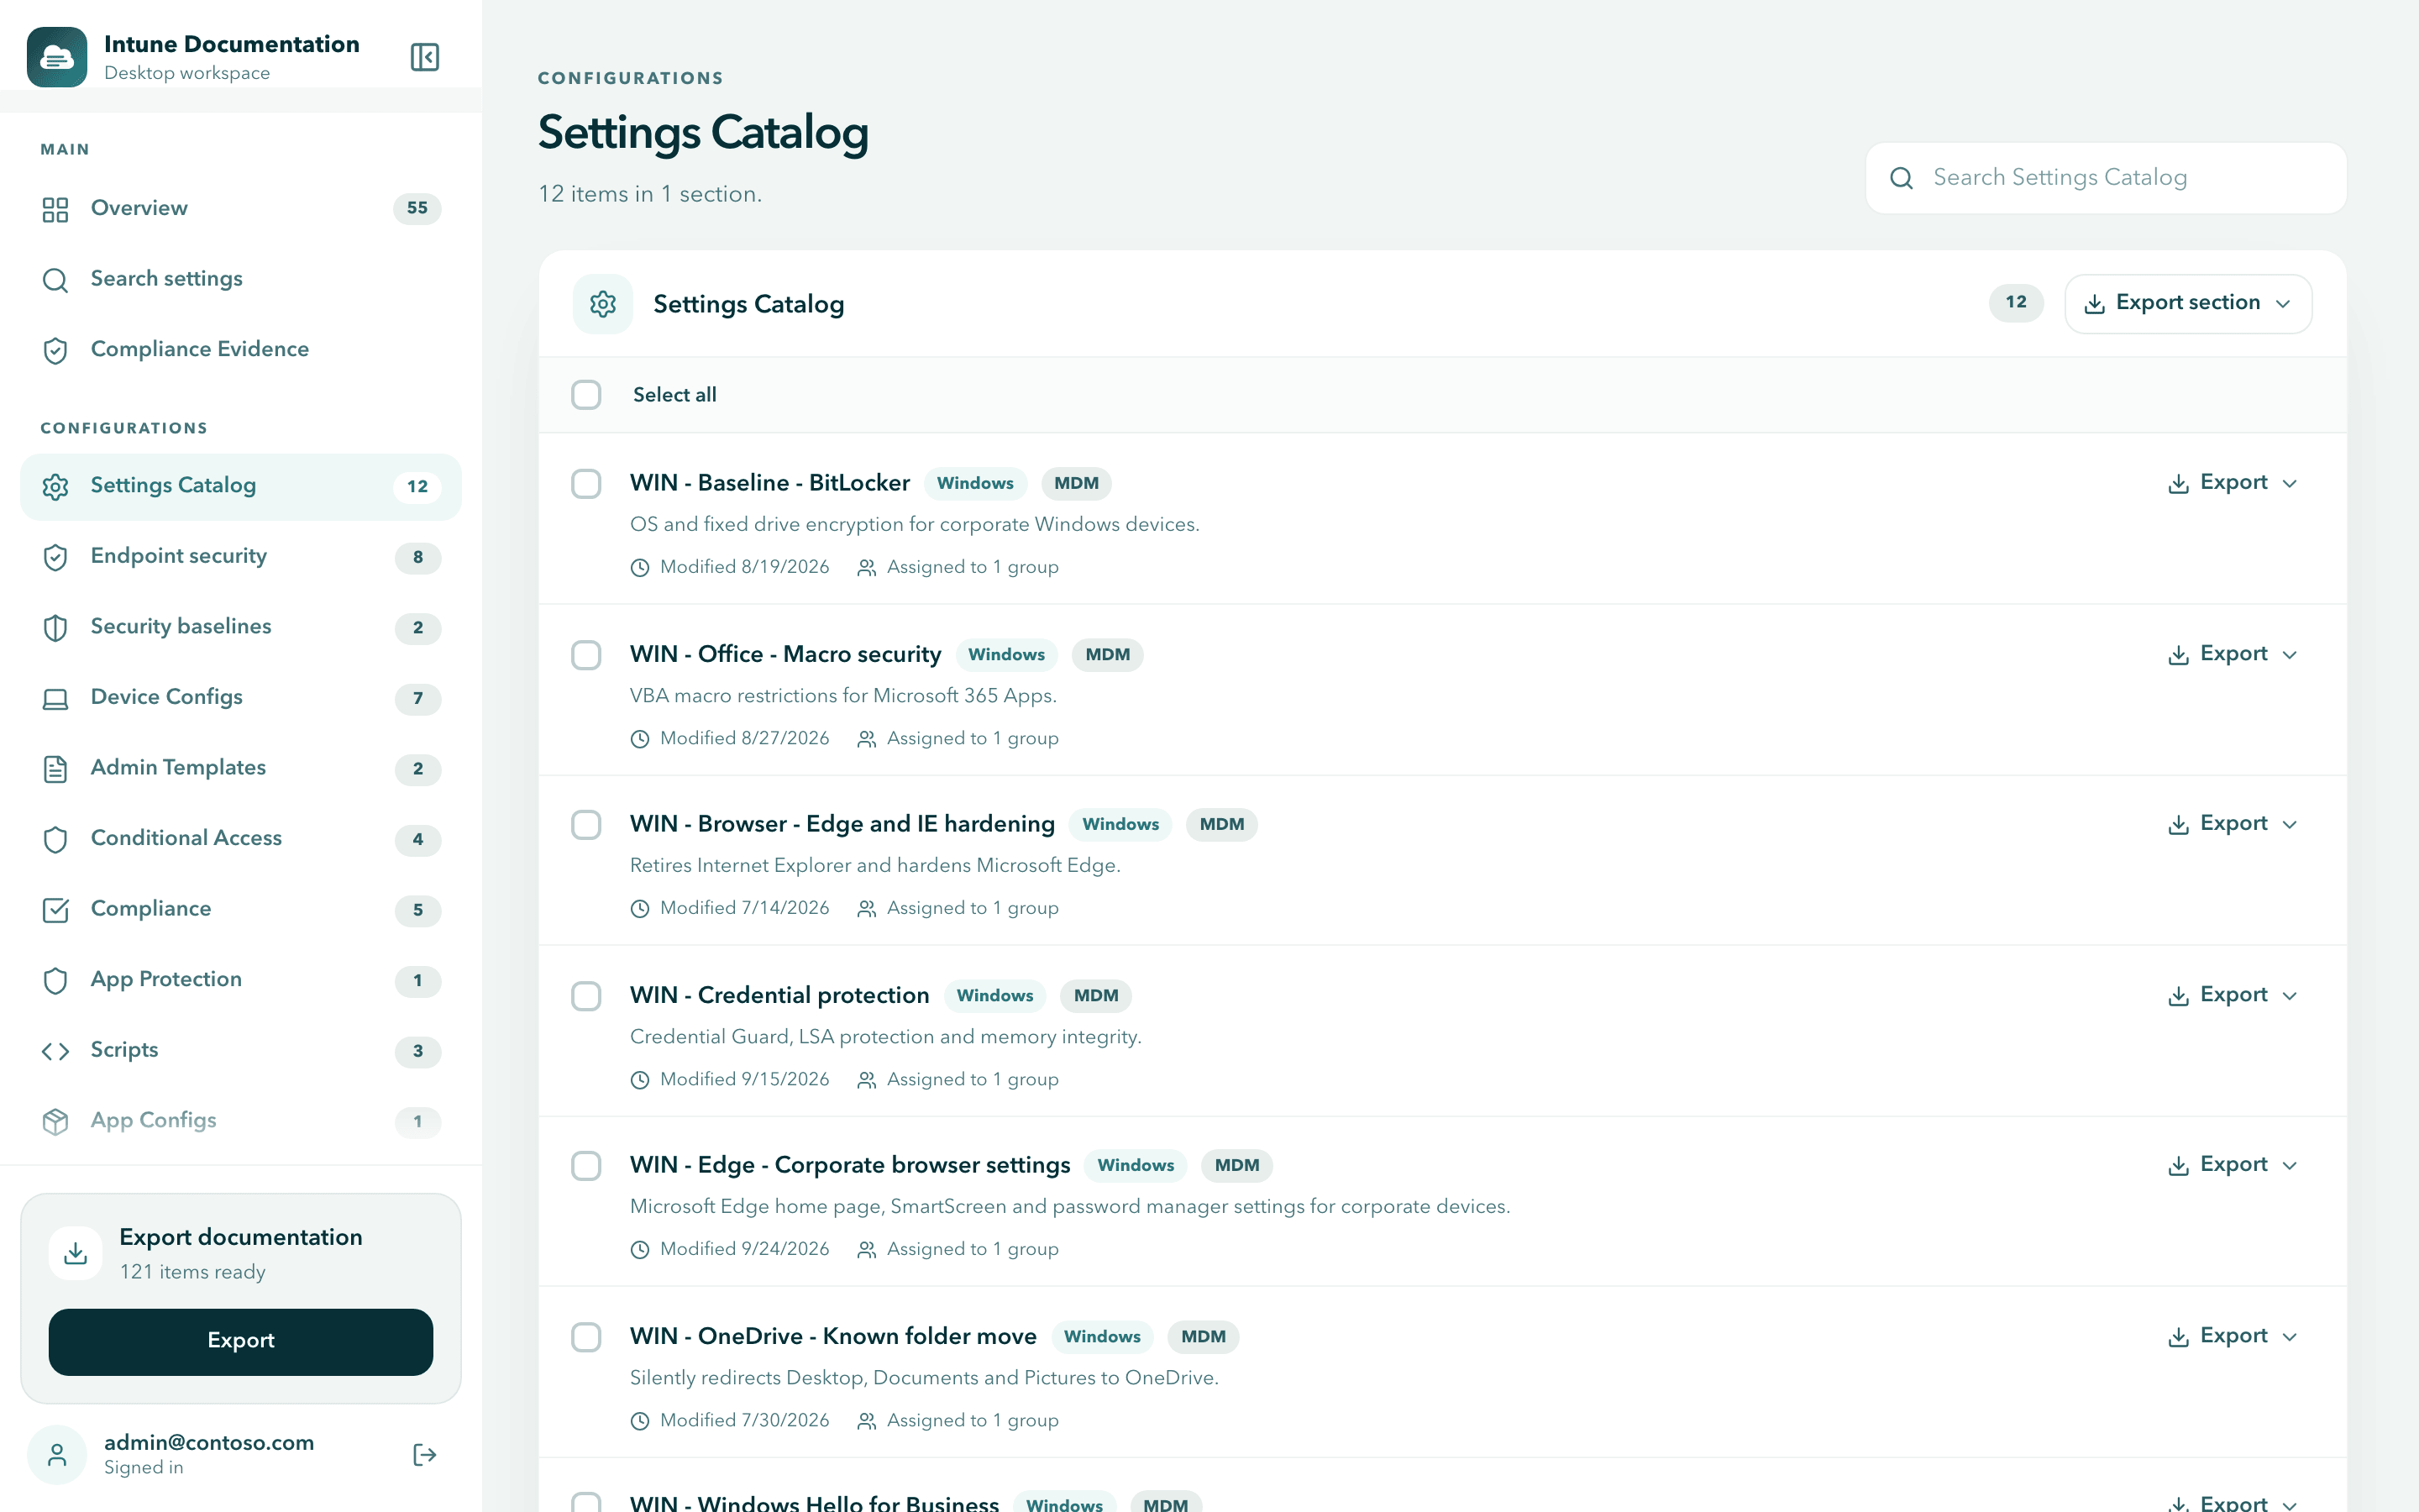2419x1512 pixels.
Task: Click the Scripts code brackets icon
Action: pyautogui.click(x=55, y=1050)
